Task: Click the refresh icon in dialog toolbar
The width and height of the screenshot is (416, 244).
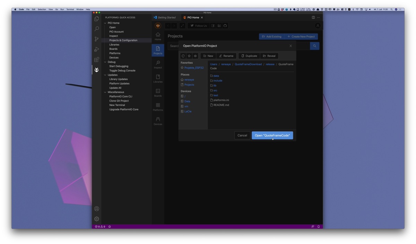Action: click(183, 56)
